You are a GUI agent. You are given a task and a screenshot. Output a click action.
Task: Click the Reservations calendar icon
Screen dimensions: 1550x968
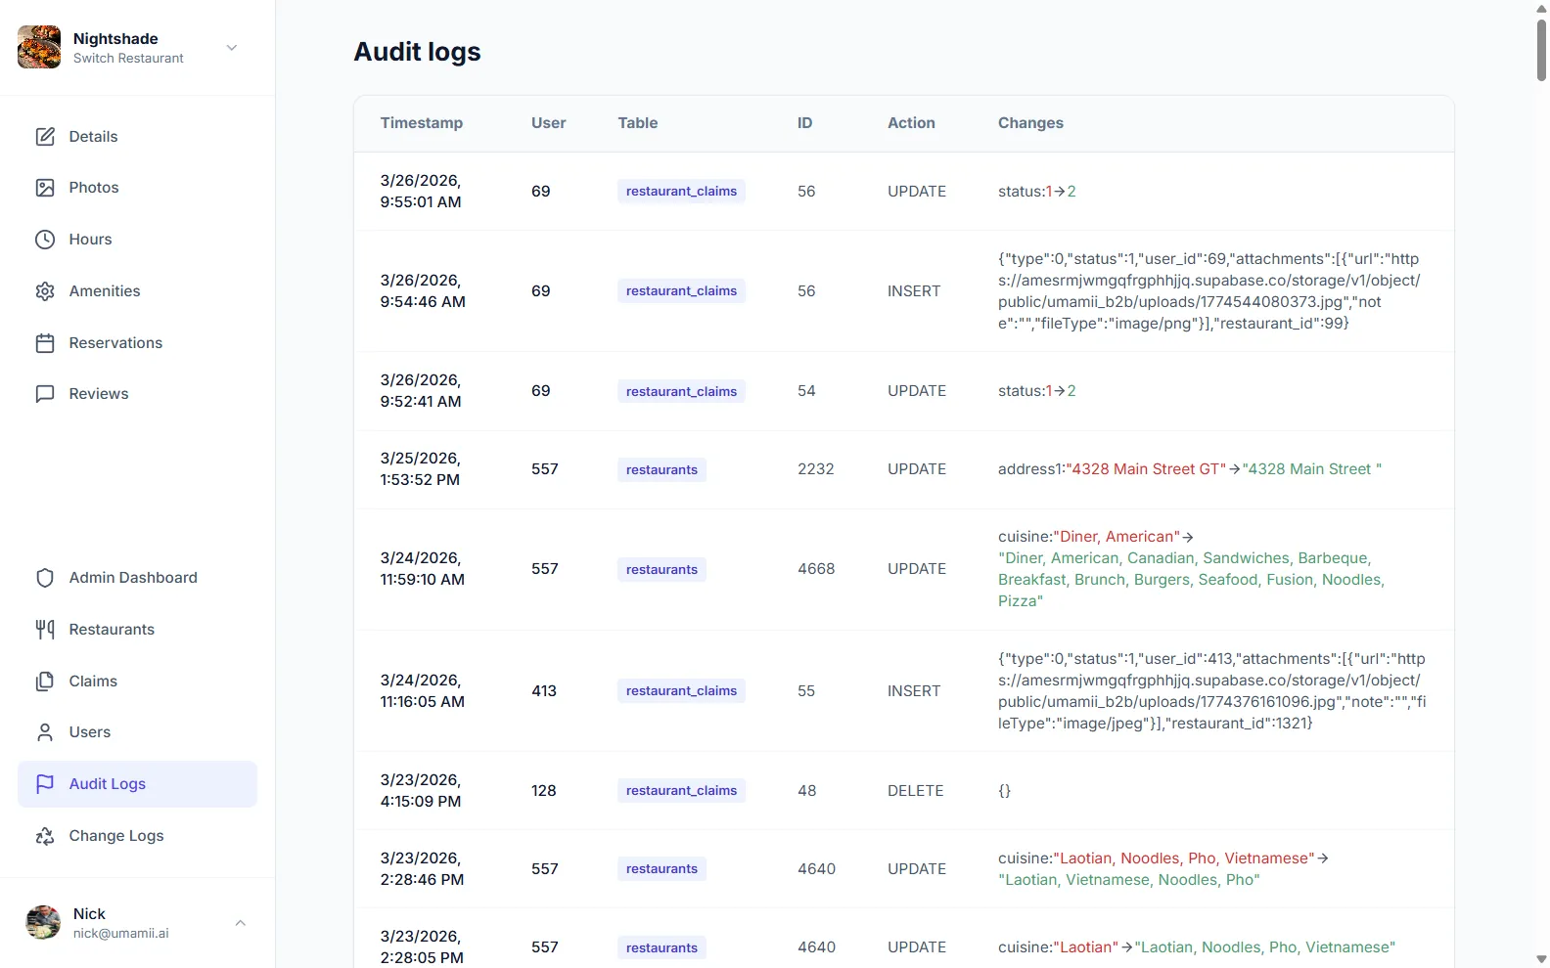coord(45,343)
